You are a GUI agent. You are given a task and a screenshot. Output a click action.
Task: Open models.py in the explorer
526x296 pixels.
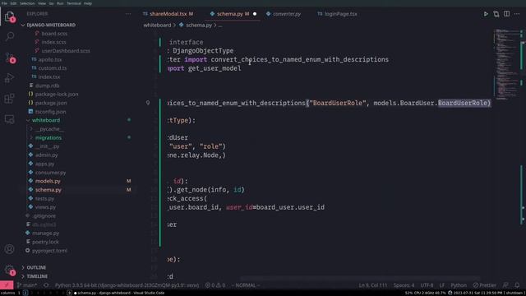pyautogui.click(x=48, y=181)
